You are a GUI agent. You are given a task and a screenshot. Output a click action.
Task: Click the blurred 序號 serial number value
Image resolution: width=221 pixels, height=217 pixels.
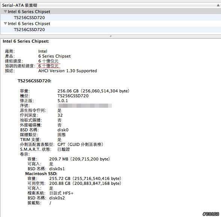pos(84,106)
